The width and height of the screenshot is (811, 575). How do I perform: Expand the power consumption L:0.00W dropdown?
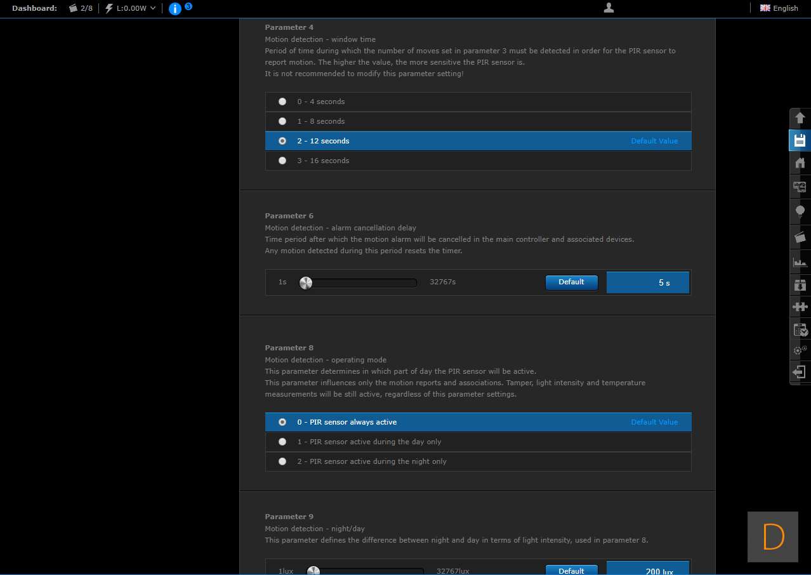coord(130,8)
